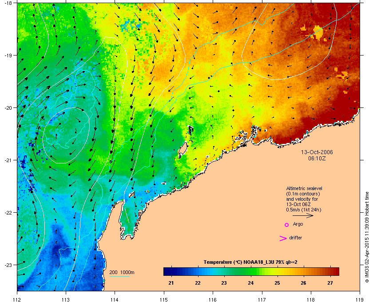Click the colorbar tick label '24'
This screenshot has width=373, height=302.
point(250,283)
